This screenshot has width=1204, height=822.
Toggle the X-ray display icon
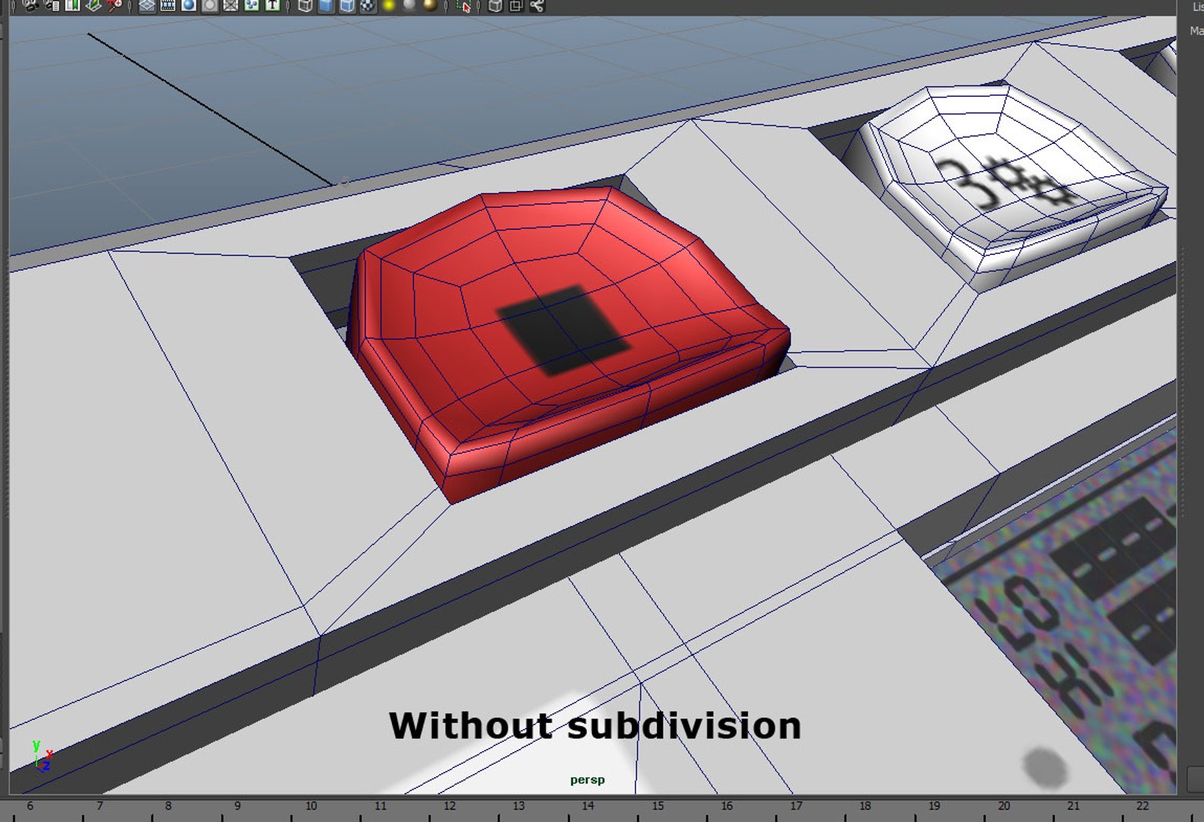(495, 5)
